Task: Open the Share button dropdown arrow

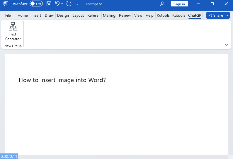Action: (x=228, y=15)
